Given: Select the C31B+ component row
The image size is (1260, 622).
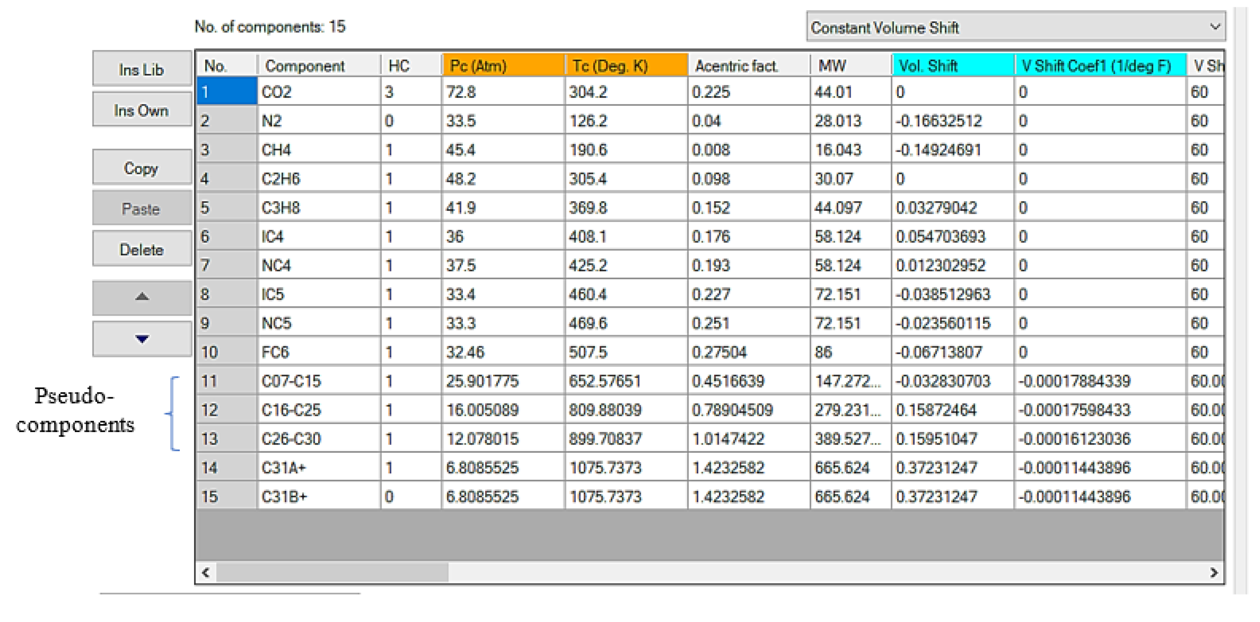Looking at the screenshot, I should (303, 496).
